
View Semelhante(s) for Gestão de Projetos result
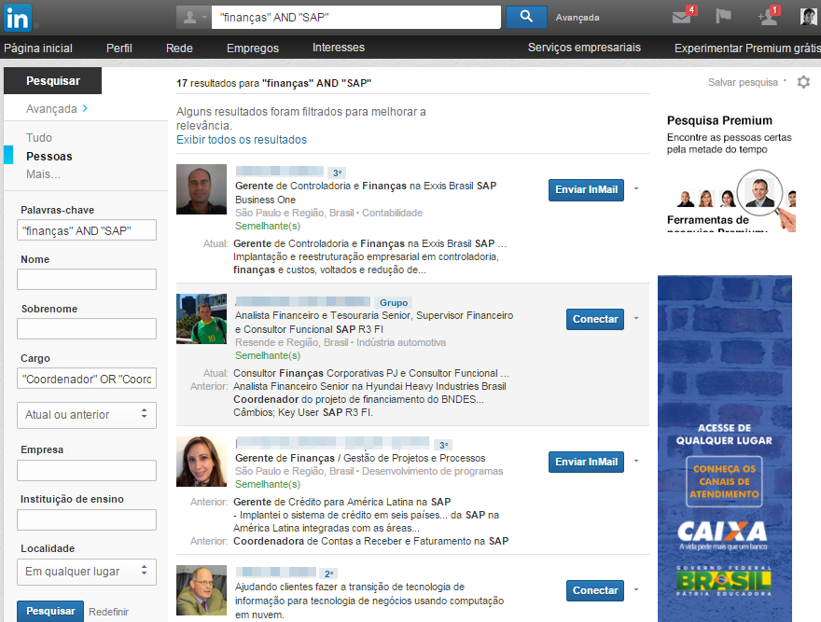tap(268, 484)
